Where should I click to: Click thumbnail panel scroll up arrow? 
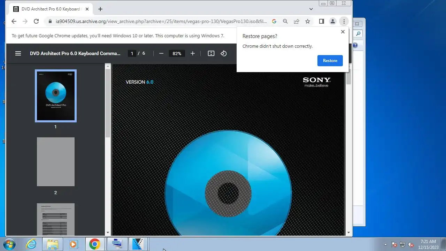108,66
